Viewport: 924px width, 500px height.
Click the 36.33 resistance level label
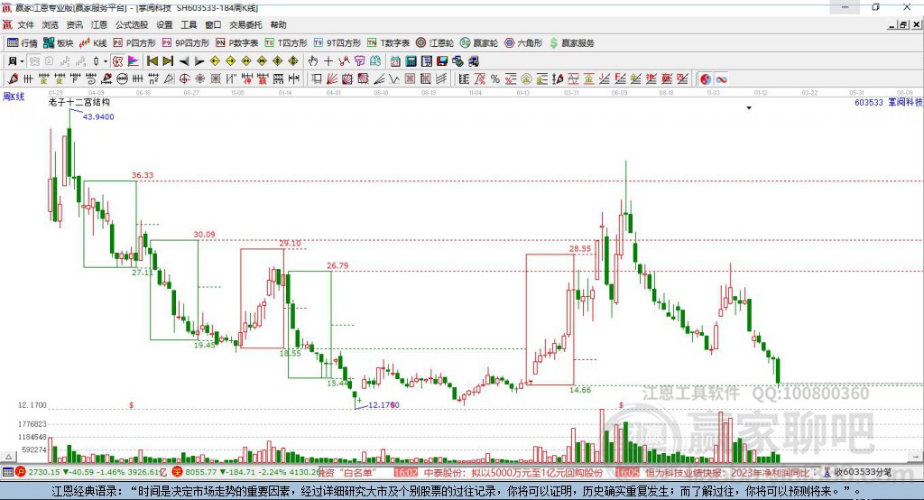click(143, 175)
